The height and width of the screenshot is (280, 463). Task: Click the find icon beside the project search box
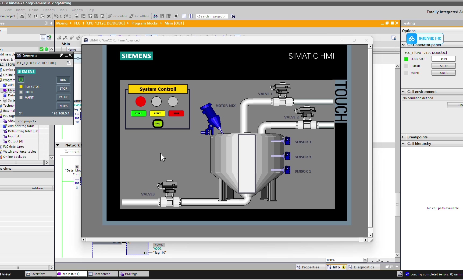pyautogui.click(x=233, y=16)
